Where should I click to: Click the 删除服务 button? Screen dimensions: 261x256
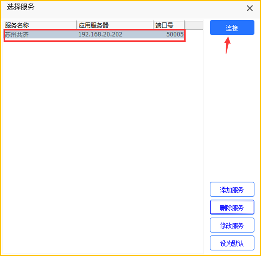[232, 208]
